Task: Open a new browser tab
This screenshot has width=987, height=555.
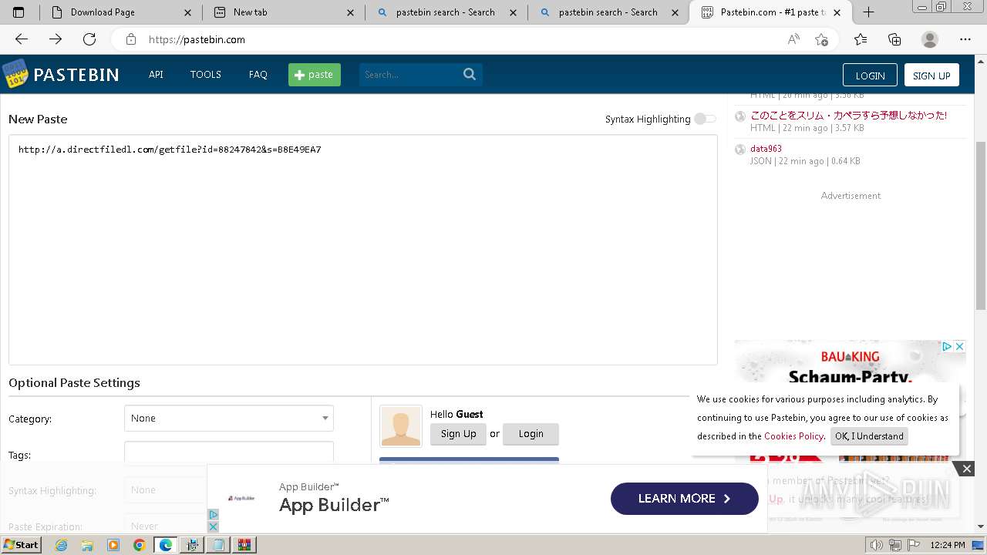Action: click(x=868, y=12)
